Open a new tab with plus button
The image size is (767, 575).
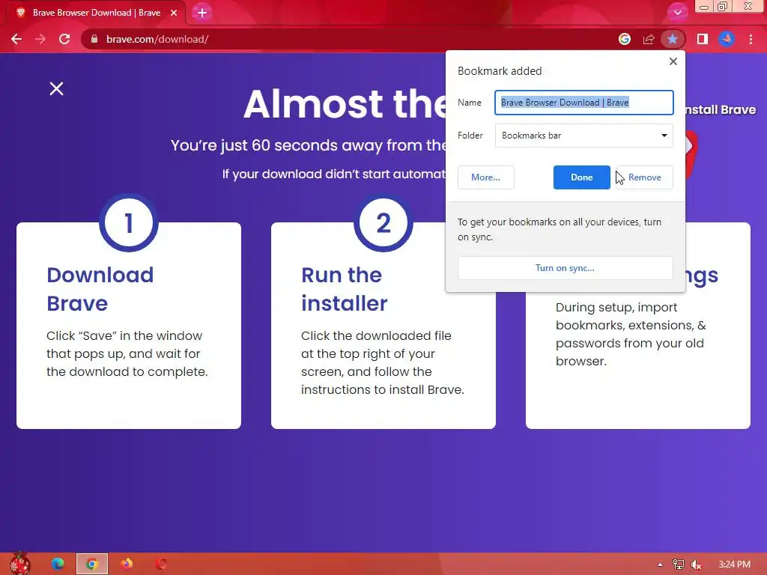(x=202, y=13)
